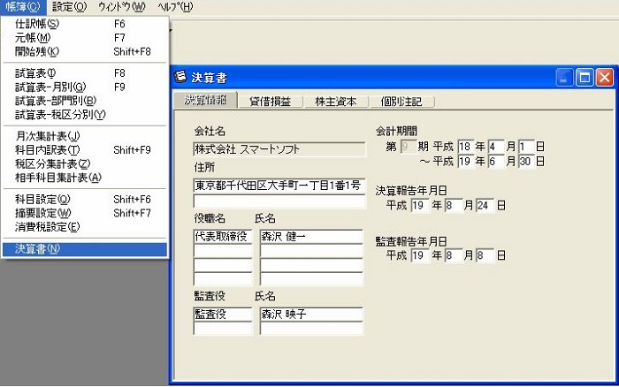This screenshot has height=387, width=619.
Task: Click the 会社名 company name field
Action: 279,149
